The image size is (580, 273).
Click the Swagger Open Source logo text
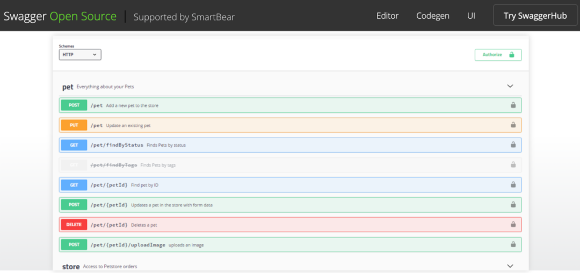(x=60, y=16)
